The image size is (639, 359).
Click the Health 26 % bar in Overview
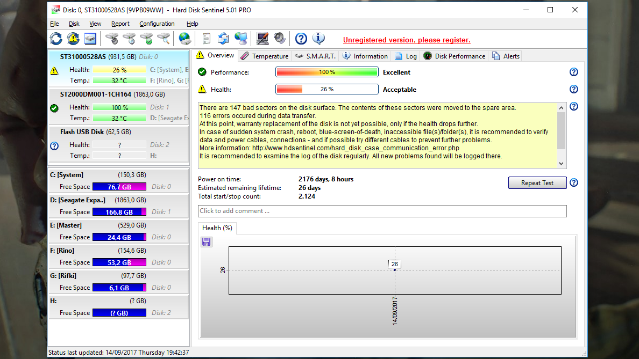(x=327, y=89)
